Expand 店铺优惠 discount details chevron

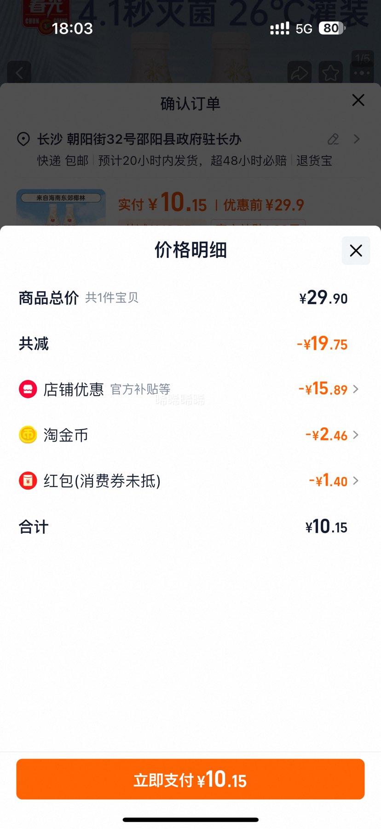click(x=356, y=389)
